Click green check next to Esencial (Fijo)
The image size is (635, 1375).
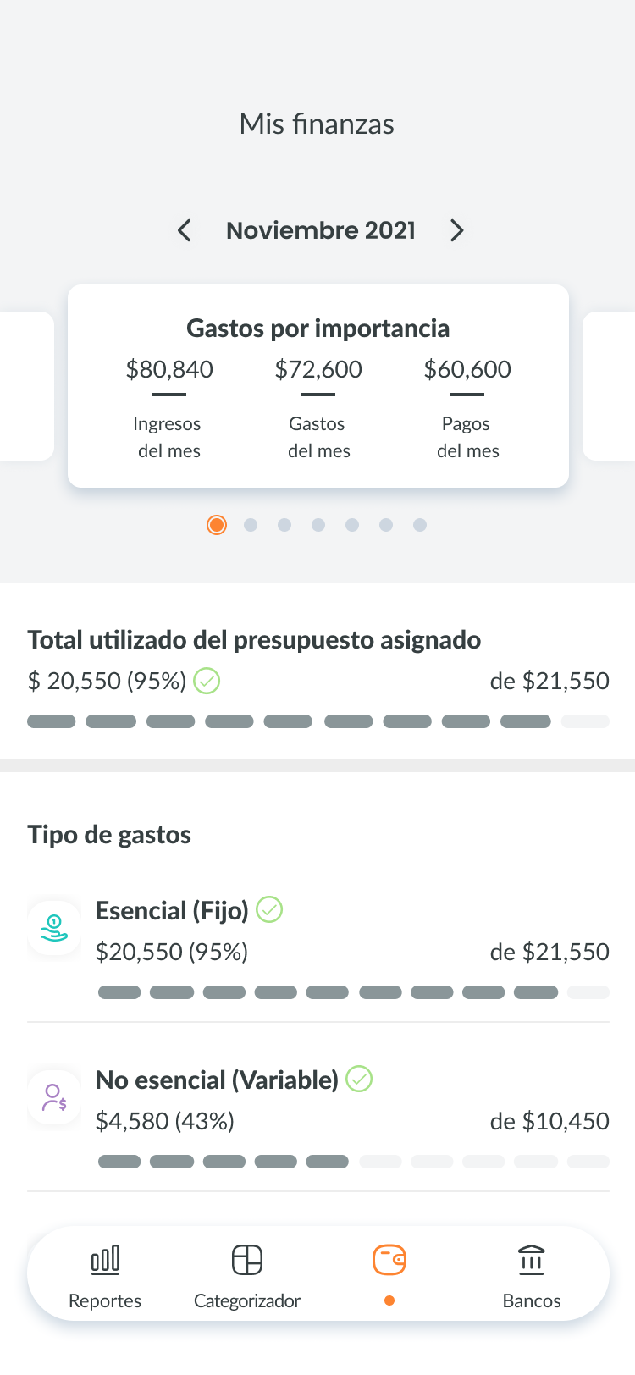pos(269,910)
